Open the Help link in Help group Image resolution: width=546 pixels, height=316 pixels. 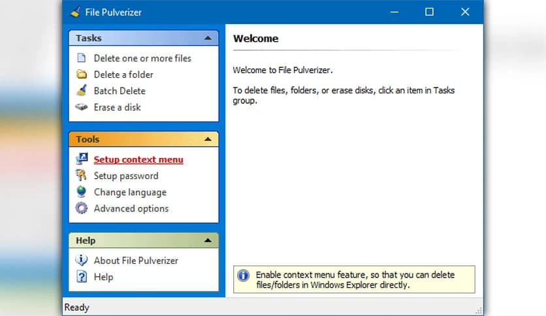point(103,277)
